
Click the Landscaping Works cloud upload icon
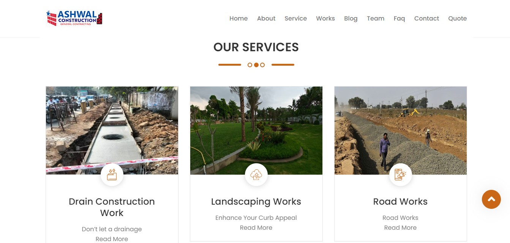(x=256, y=175)
